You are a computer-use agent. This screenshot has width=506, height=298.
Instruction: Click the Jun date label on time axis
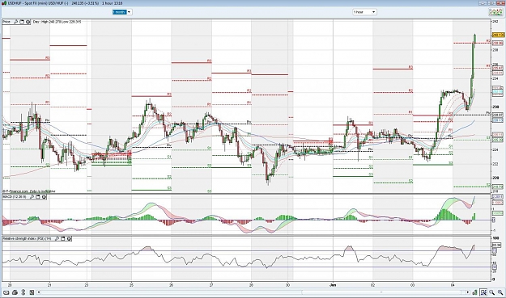click(x=333, y=285)
